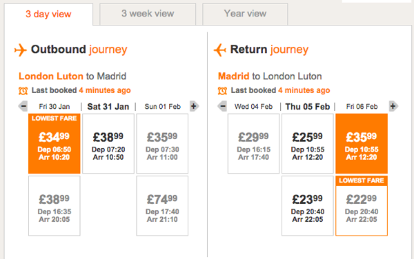414x259 pixels.
Task: Pick the £22.99 lowest fare return flight
Action: click(362, 206)
